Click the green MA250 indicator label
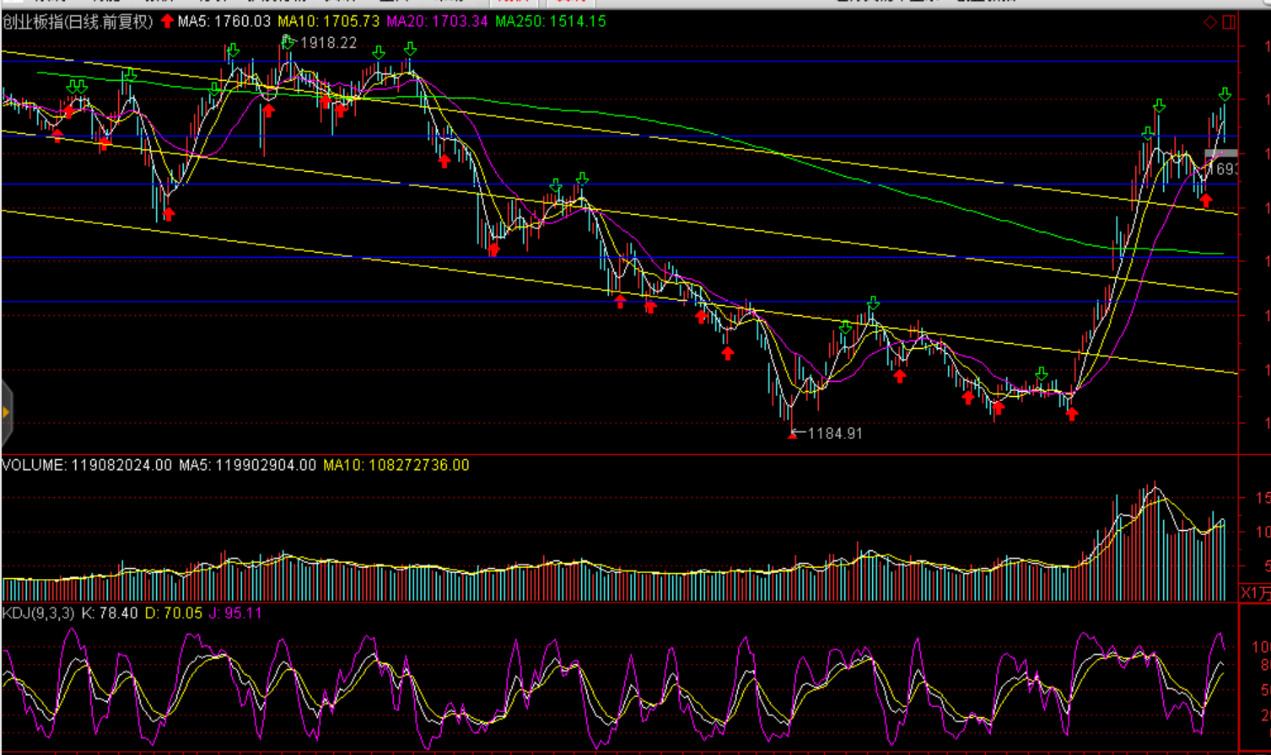The width and height of the screenshot is (1271, 755). pyautogui.click(x=550, y=21)
